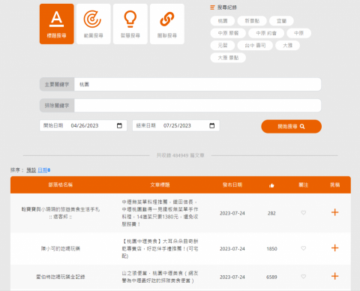Click the 挑稿 column header
The width and height of the screenshot is (360, 291).
point(334,184)
